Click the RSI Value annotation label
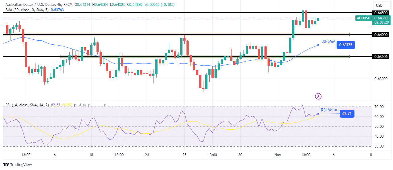The height and width of the screenshot is (170, 393). [330, 110]
